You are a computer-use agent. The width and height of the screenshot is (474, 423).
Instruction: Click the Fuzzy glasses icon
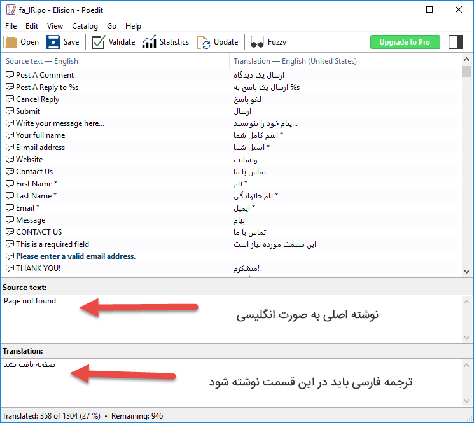pos(257,42)
